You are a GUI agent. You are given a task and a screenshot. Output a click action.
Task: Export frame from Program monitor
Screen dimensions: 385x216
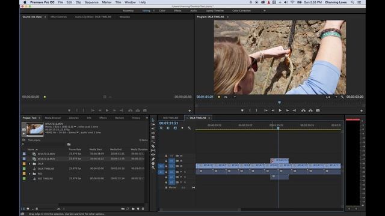click(x=318, y=110)
